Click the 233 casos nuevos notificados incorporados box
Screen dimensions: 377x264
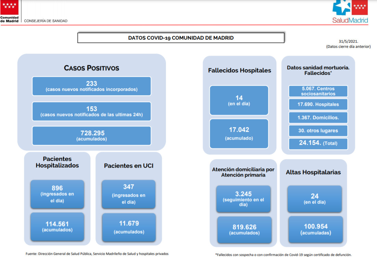(x=92, y=86)
